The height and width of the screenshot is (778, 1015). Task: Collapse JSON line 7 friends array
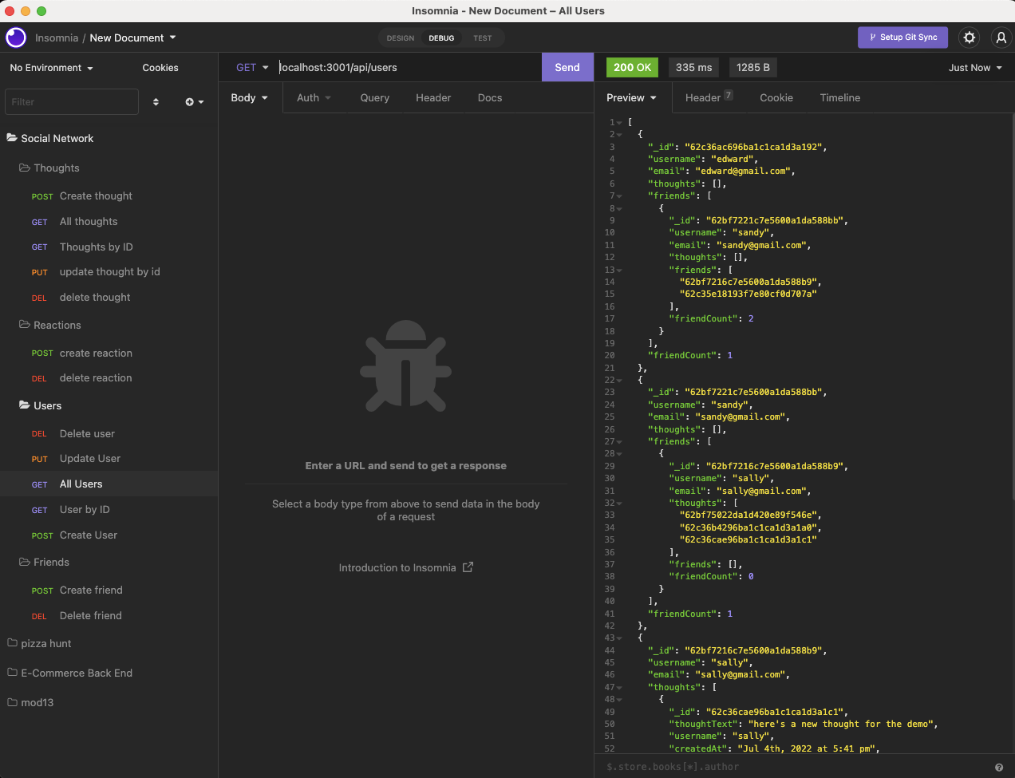tap(619, 196)
